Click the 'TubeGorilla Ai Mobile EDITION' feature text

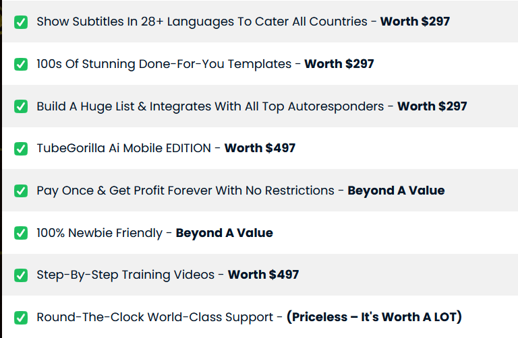point(123,148)
